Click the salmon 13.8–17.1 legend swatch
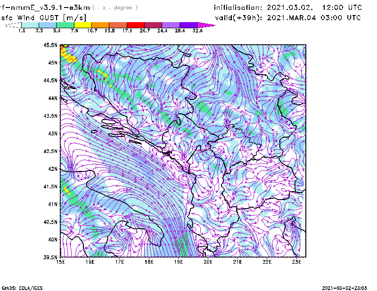Image resolution: width=377 pixels, height=291 pixels. tap(118, 25)
